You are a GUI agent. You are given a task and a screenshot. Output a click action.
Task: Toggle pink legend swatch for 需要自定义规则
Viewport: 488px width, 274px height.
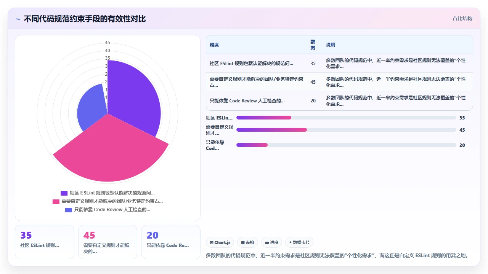[x=56, y=201]
